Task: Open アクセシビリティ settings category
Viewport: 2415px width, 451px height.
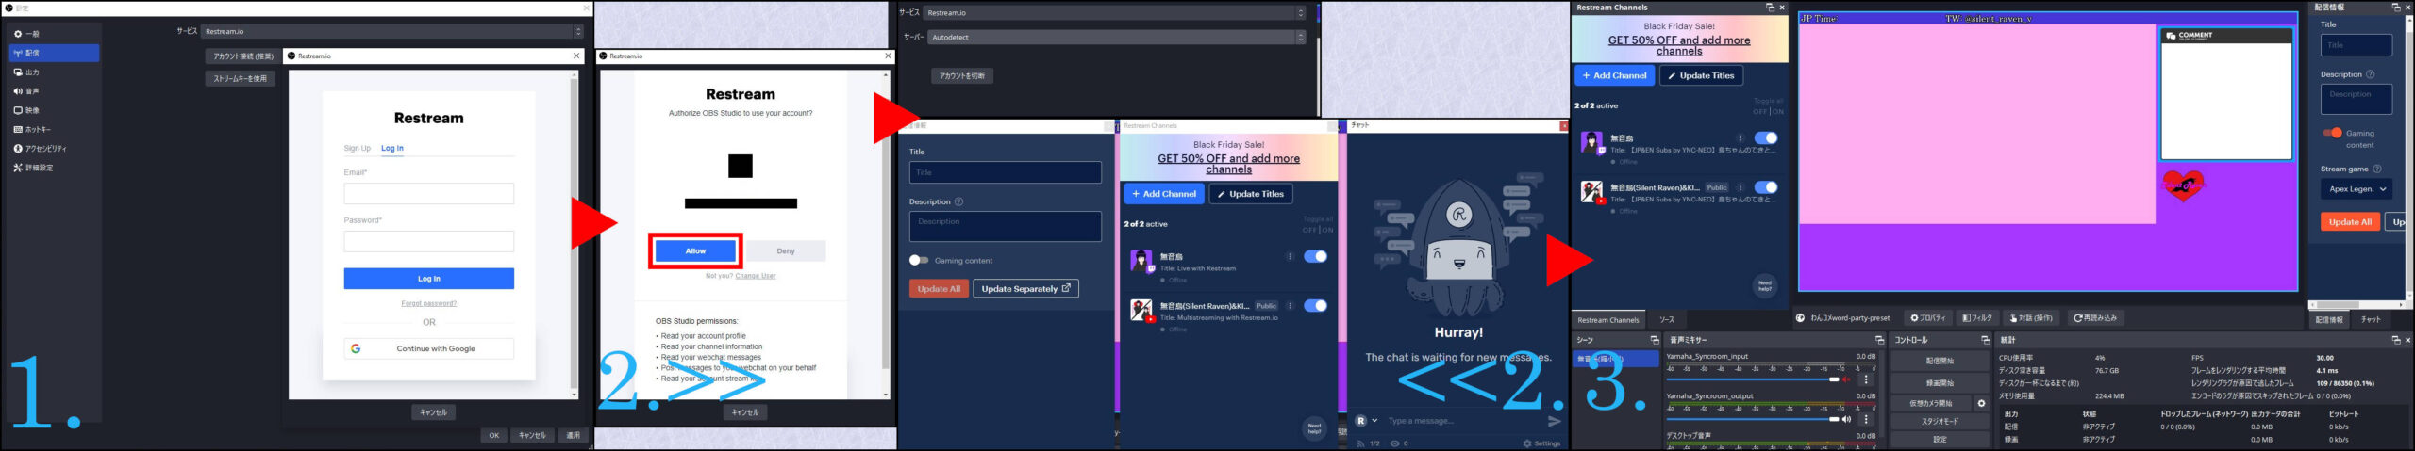Action: pos(54,149)
